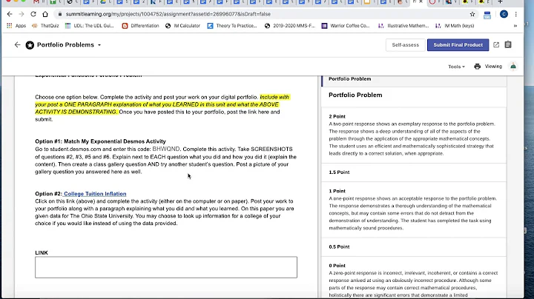Open the Theory To Practice bookmark
The height and width of the screenshot is (299, 534).
(232, 26)
